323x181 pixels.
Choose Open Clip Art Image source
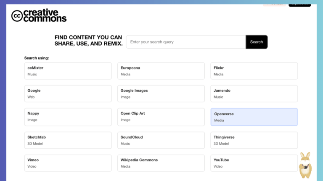(161, 117)
